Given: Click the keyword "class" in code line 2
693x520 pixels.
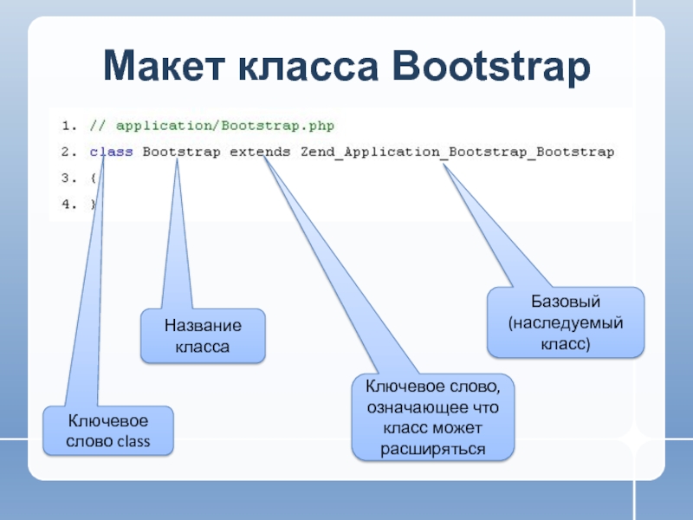Looking at the screenshot, I should [112, 153].
